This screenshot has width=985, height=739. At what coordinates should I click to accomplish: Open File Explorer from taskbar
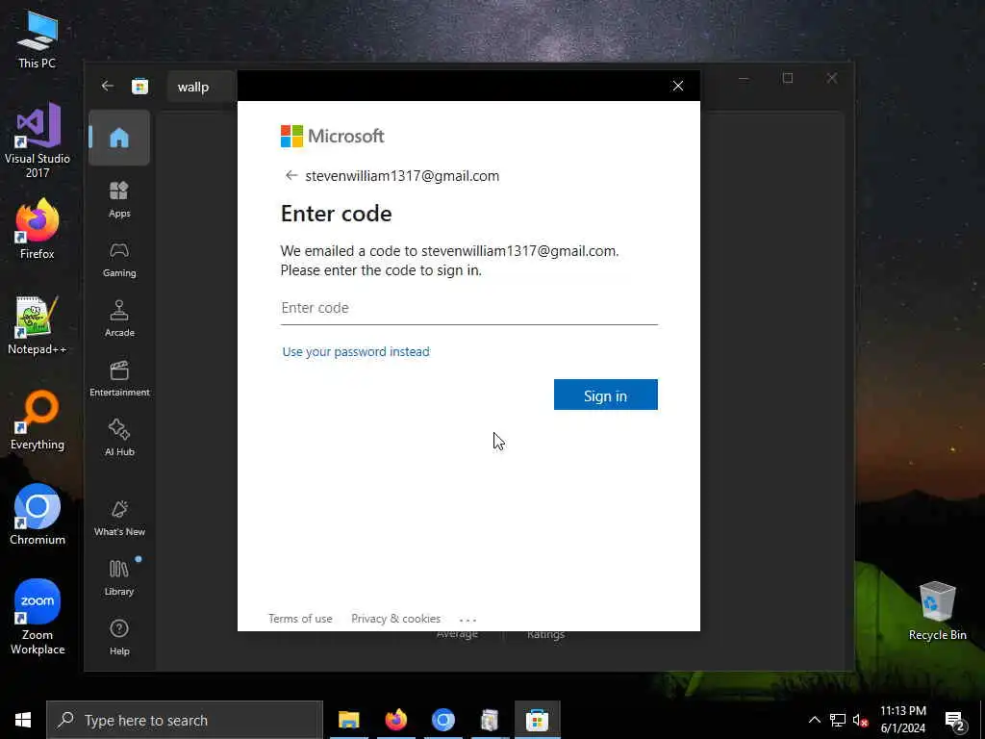348,720
